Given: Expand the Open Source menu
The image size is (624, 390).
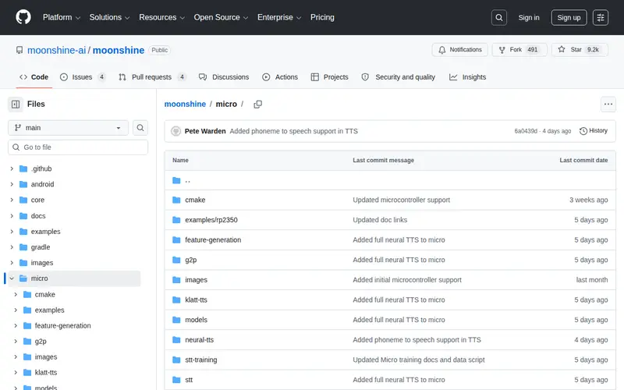Looking at the screenshot, I should pos(221,17).
